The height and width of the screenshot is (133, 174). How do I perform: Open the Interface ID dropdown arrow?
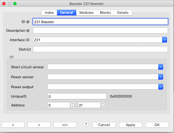[x=164, y=40]
